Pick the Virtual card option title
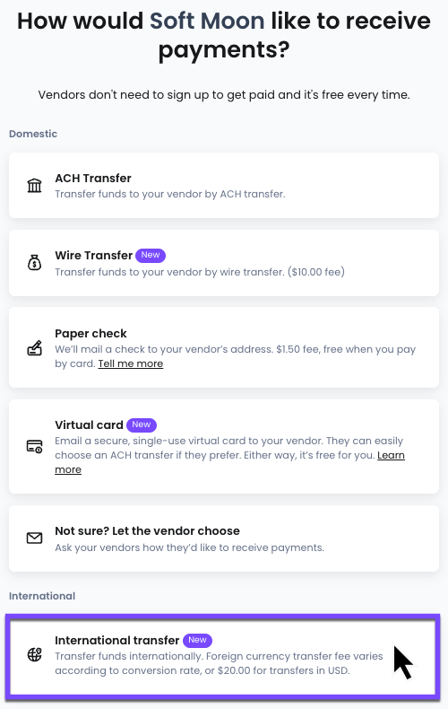This screenshot has width=448, height=709. click(x=89, y=425)
